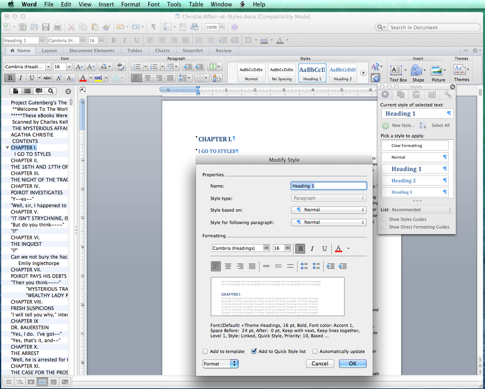
Task: Click the Picture insert icon in ribbon
Action: tap(438, 70)
